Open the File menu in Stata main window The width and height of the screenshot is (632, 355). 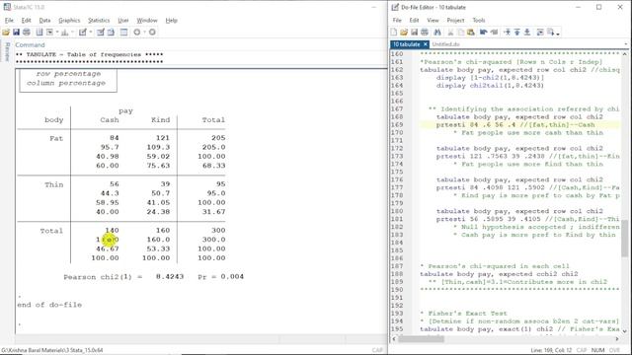click(9, 20)
